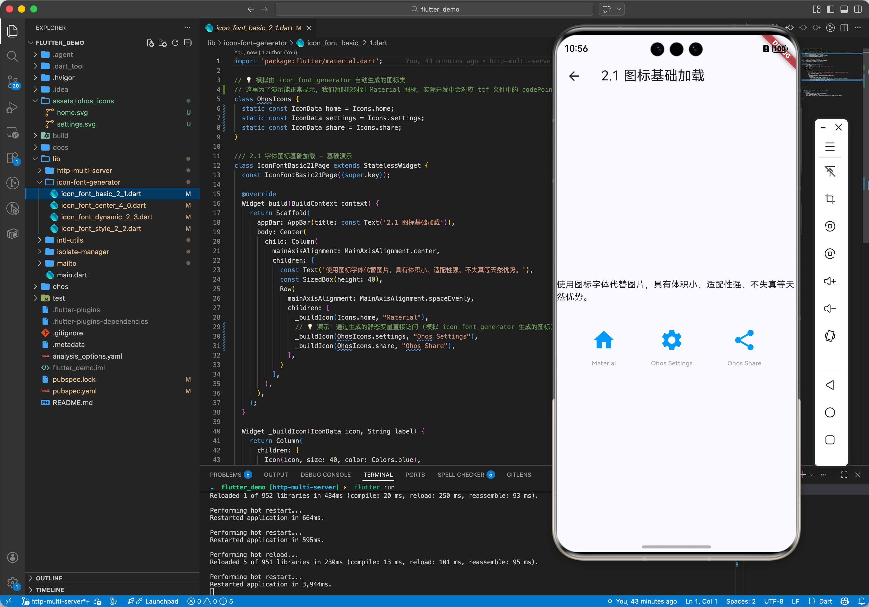Open icon_font_style_2_2.dart file

[101, 228]
